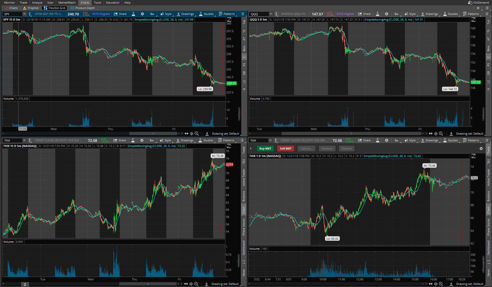Click the SimpleMovingAvg study label on the SPY chart
The height and width of the screenshot is (287, 492).
pyautogui.click(x=159, y=20)
